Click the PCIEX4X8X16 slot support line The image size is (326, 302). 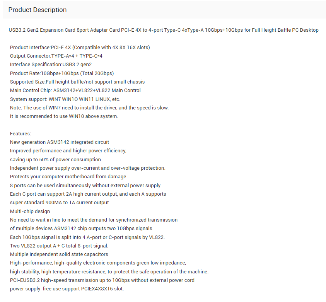click(67, 289)
